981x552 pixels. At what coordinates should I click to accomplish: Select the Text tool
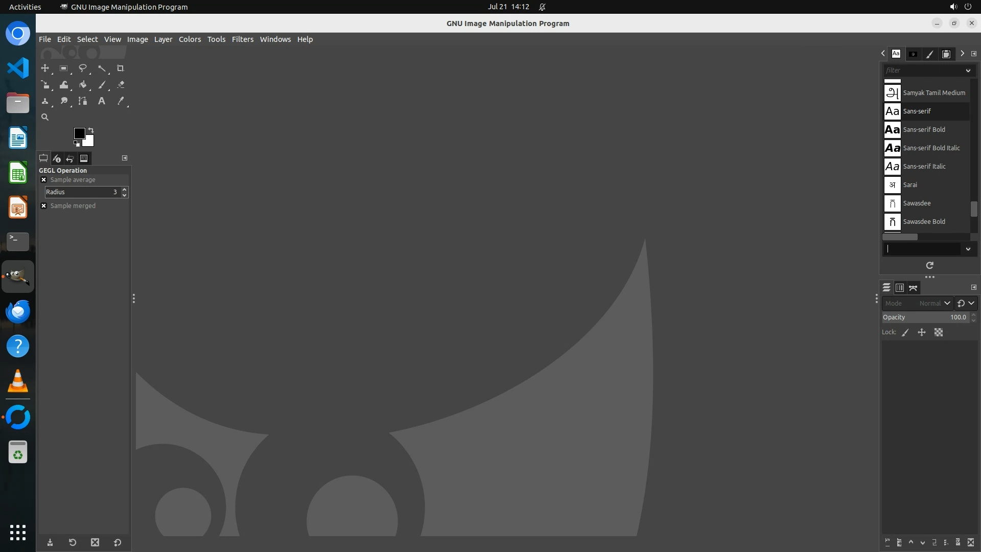(102, 101)
